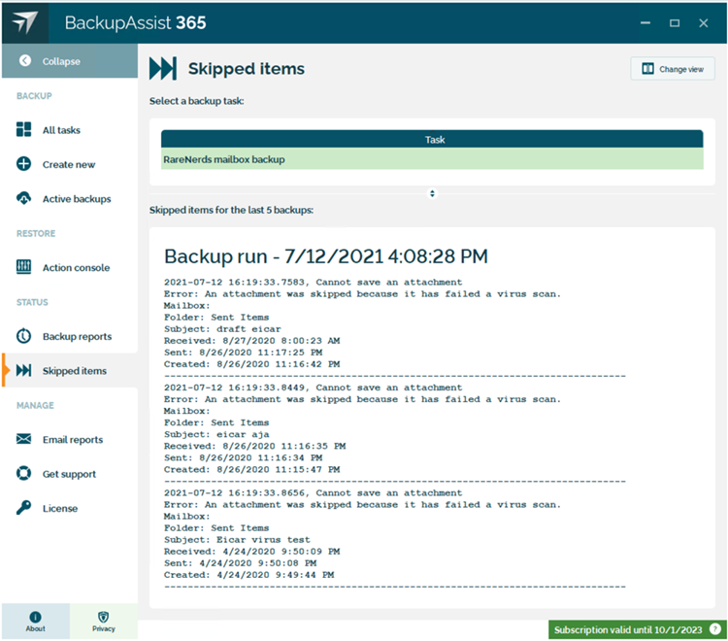Click the Email reports envelope icon
728x641 pixels.
tap(23, 439)
